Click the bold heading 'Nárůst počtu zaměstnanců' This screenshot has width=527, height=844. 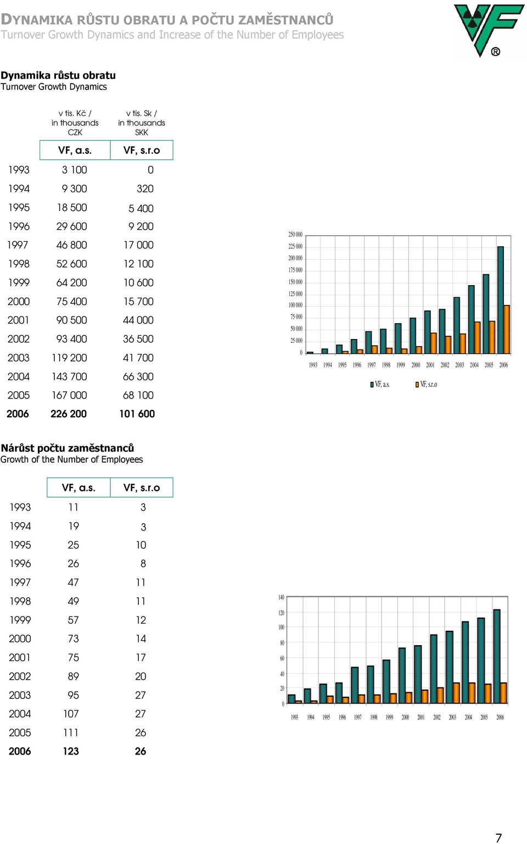[x=68, y=448]
